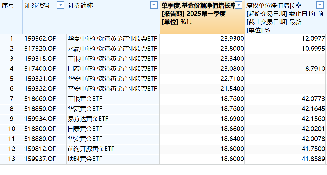Viewport: 327px width, 175px height.
Task: Click the value 23.9300 in row 1
Action: (x=232, y=39)
